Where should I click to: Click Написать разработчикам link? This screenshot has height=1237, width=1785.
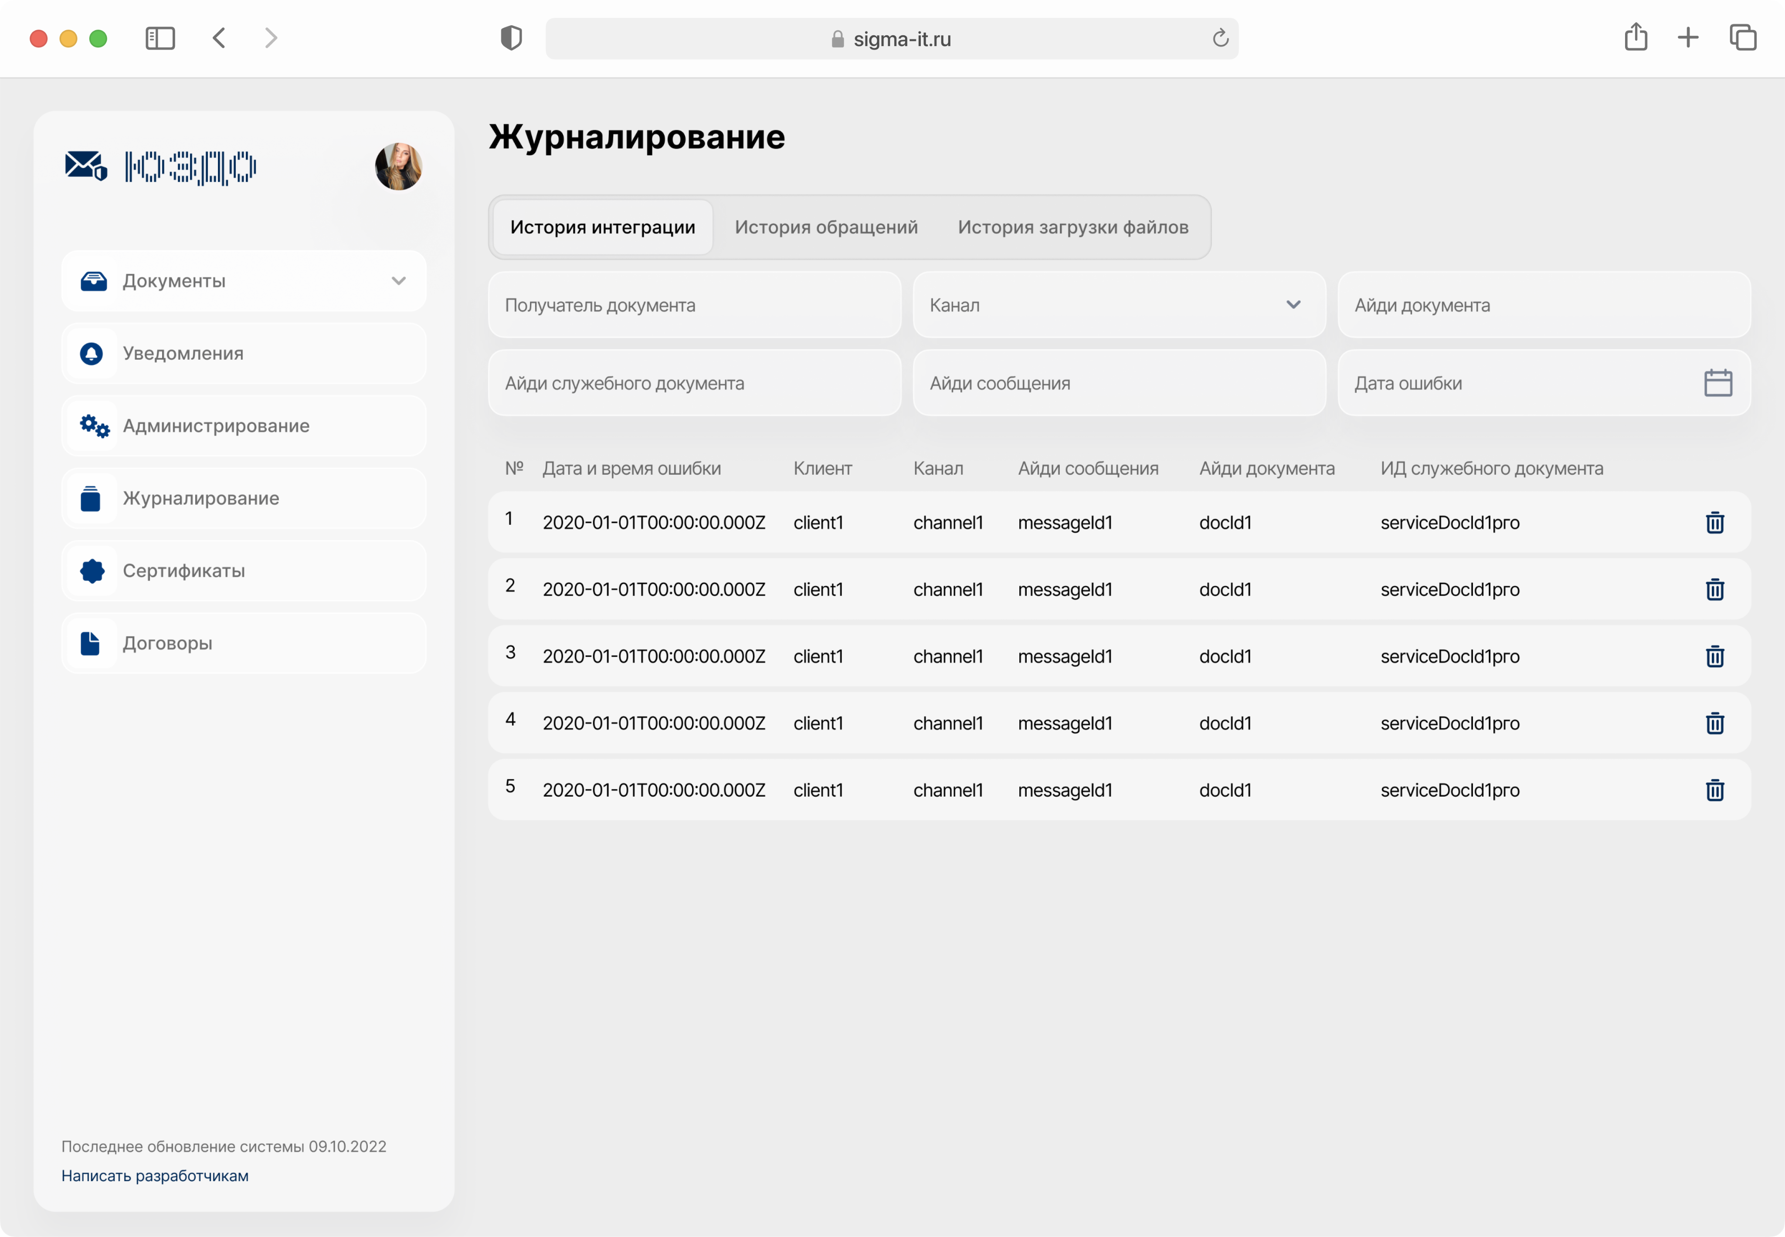coord(155,1175)
